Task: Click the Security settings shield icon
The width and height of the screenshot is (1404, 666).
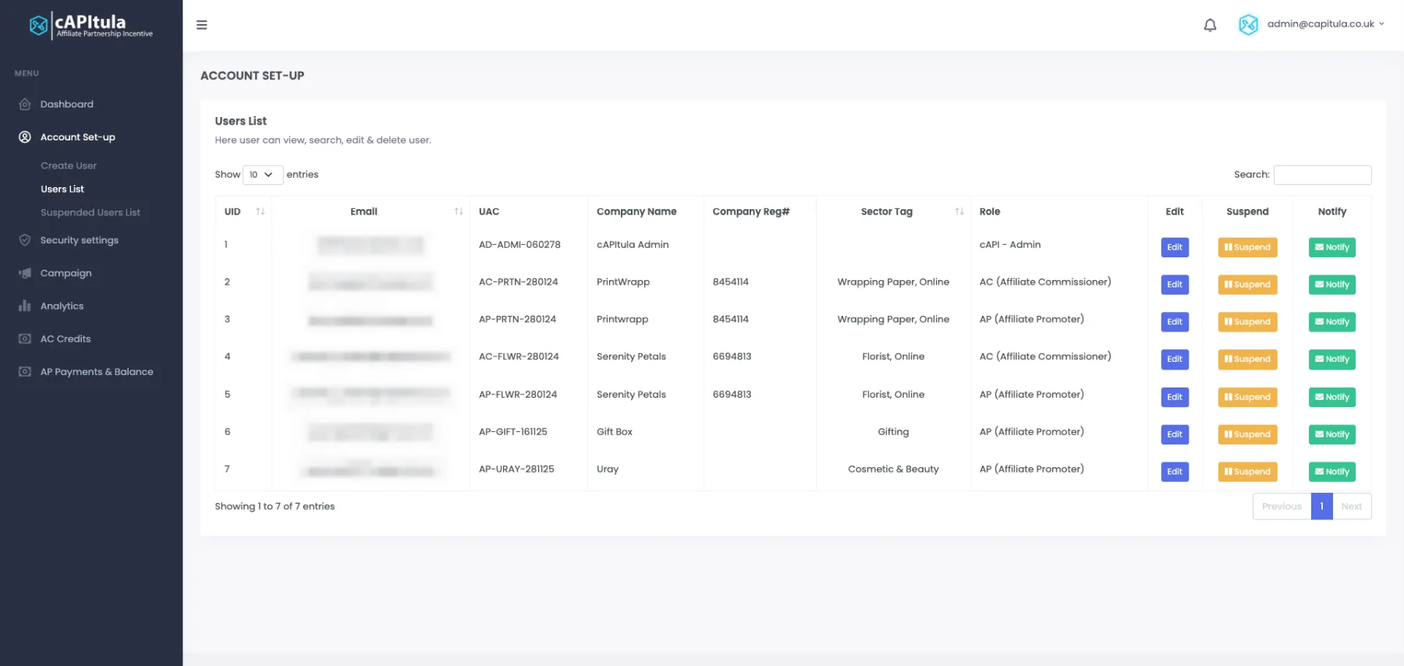Action: tap(25, 240)
